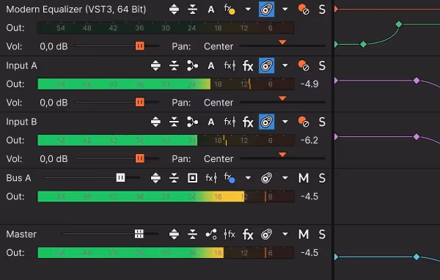440x280 pixels.
Task: Open the FX dropdown arrow on Modern Equalizer track
Action: click(248, 10)
